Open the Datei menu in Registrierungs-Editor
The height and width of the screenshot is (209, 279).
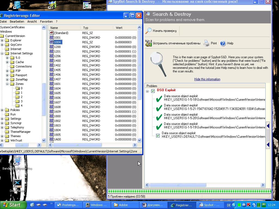3,21
